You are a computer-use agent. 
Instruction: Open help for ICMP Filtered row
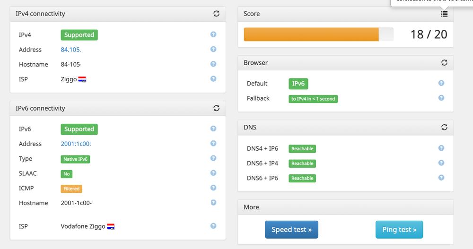213,188
